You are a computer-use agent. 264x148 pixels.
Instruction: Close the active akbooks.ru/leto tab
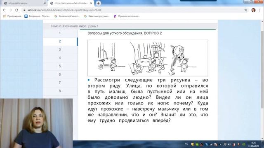91,3
